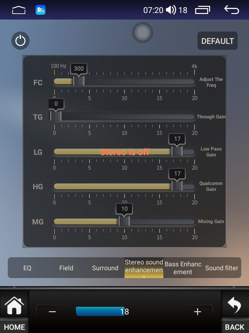
Task: Click the blue volume level bar showing 18
Action: pos(100,312)
